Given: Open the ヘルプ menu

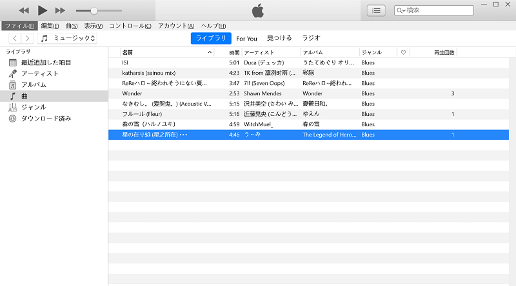Looking at the screenshot, I should [x=213, y=26].
